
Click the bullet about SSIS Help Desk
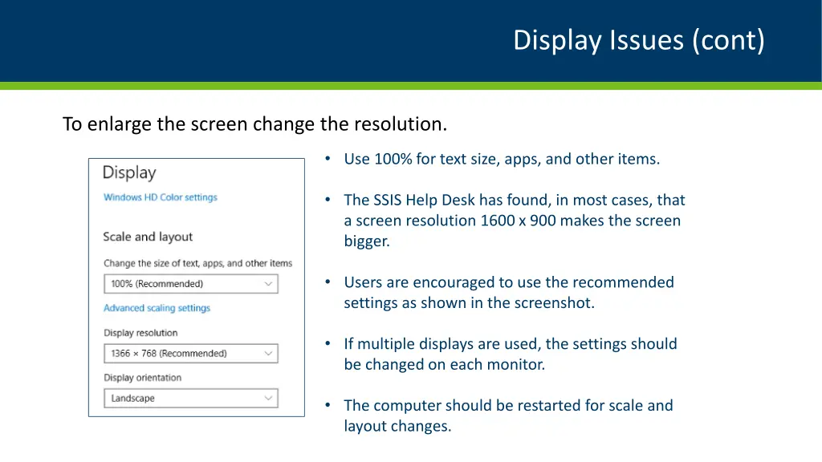[x=515, y=221]
